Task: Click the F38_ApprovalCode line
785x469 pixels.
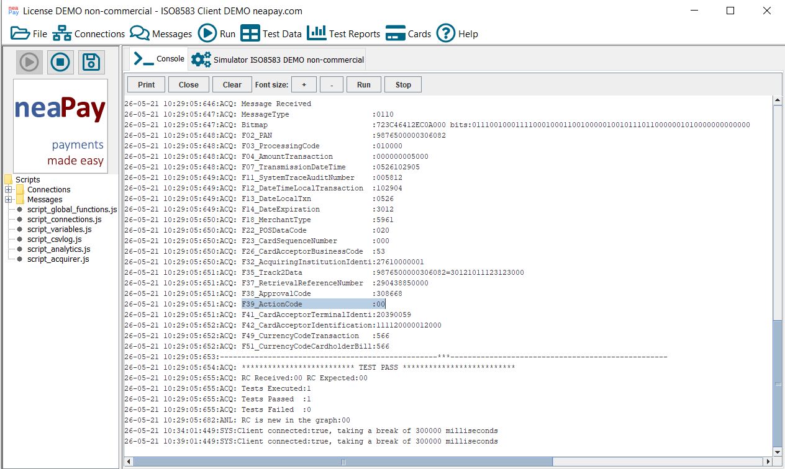Action: point(263,293)
